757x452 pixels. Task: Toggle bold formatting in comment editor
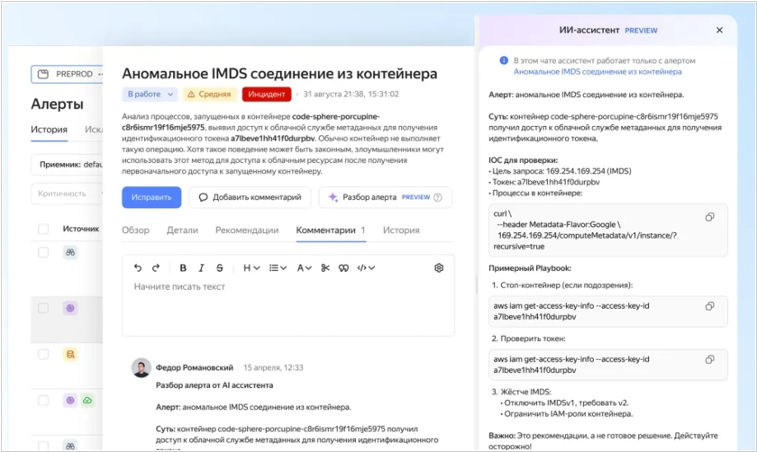pyautogui.click(x=183, y=267)
